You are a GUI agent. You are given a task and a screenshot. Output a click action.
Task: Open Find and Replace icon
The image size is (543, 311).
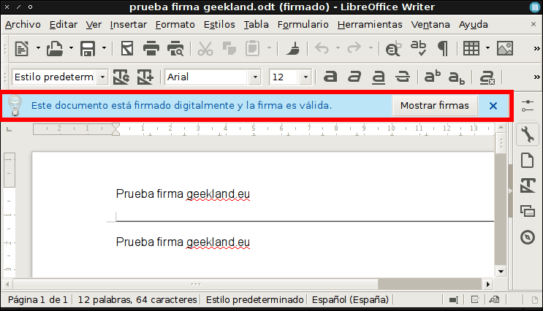[x=393, y=48]
